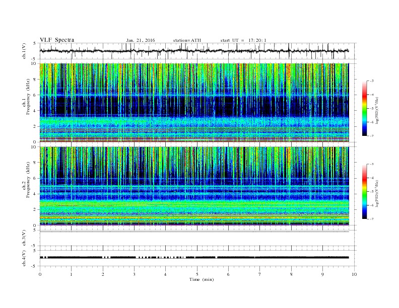Click the 'ch.3(V)' axis label

click(24, 238)
